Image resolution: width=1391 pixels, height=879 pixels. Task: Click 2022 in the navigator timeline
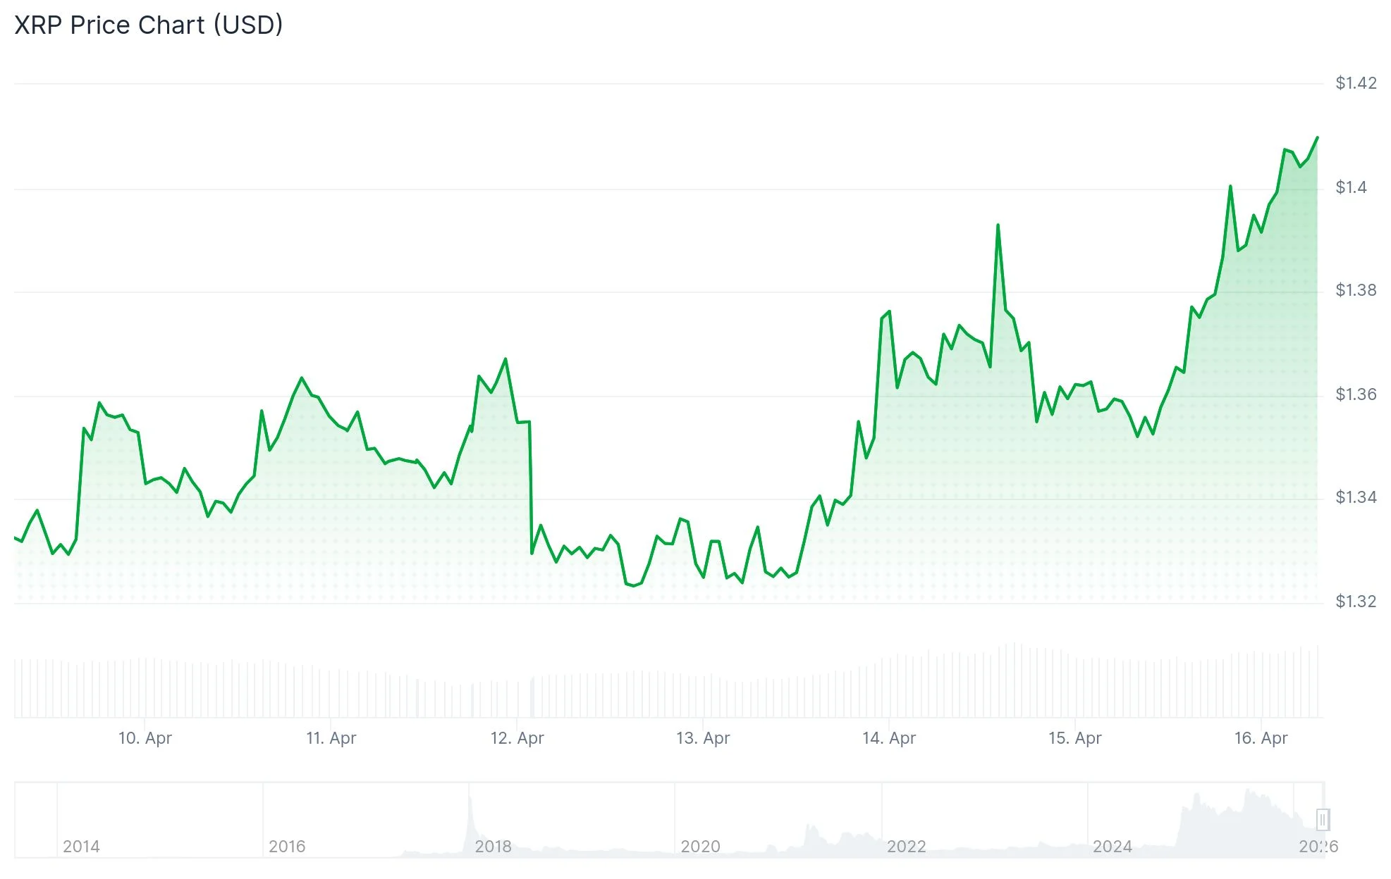click(906, 847)
